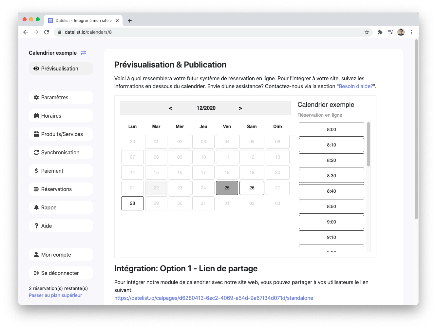Go to next month in calendar
The height and width of the screenshot is (329, 437).
click(x=240, y=108)
